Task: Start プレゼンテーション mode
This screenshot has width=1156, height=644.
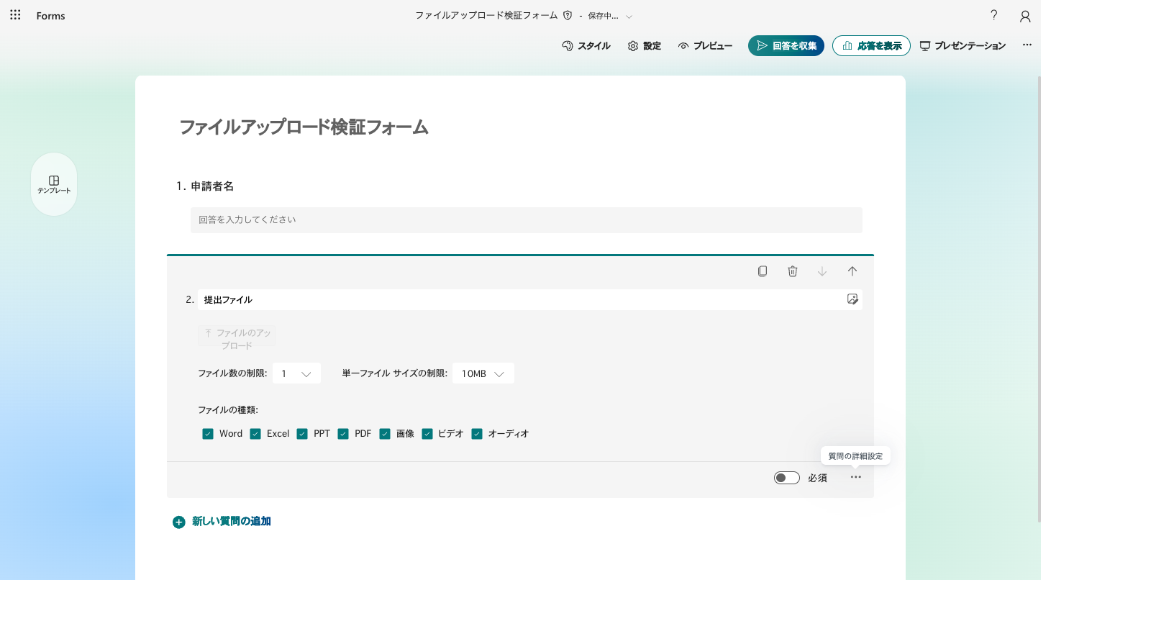Action: [962, 45]
